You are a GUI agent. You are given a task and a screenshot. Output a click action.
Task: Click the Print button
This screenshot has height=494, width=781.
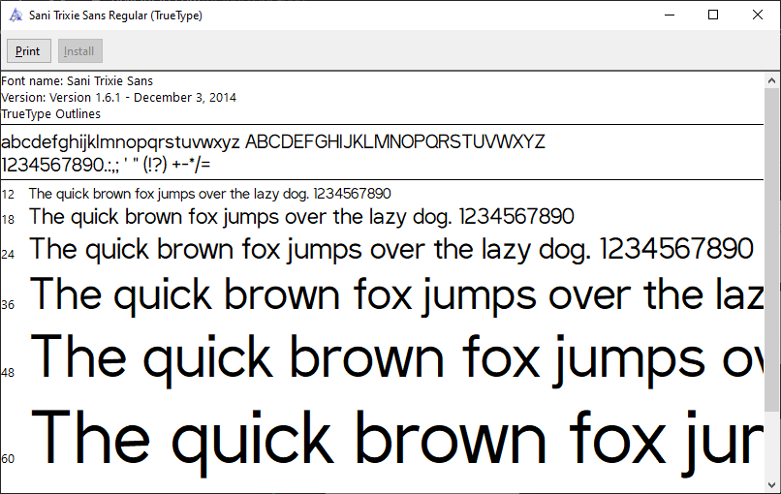[29, 50]
